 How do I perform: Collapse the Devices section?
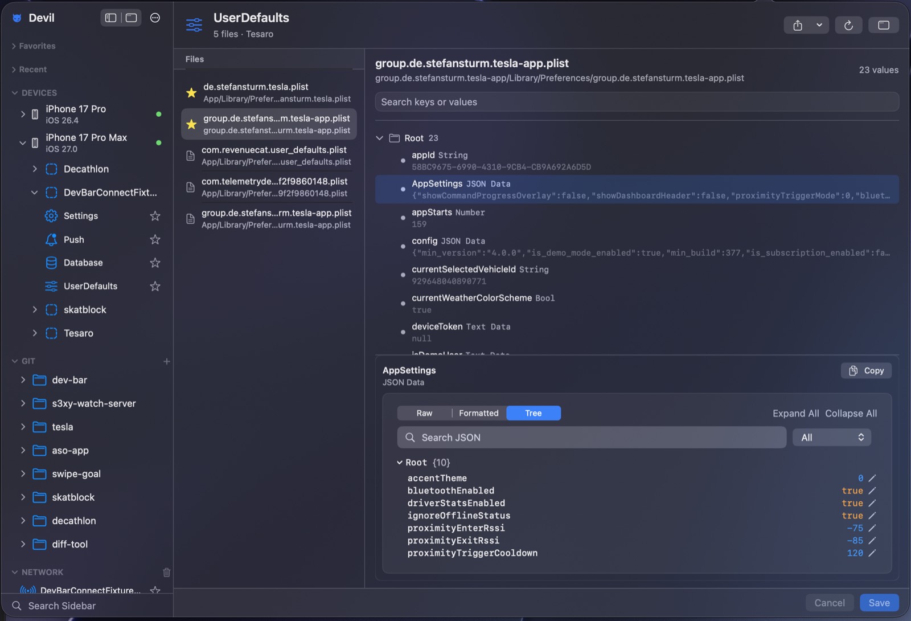(x=14, y=93)
